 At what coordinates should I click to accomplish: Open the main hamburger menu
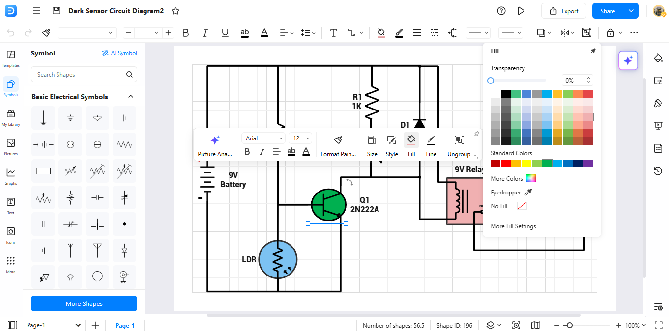coord(37,11)
